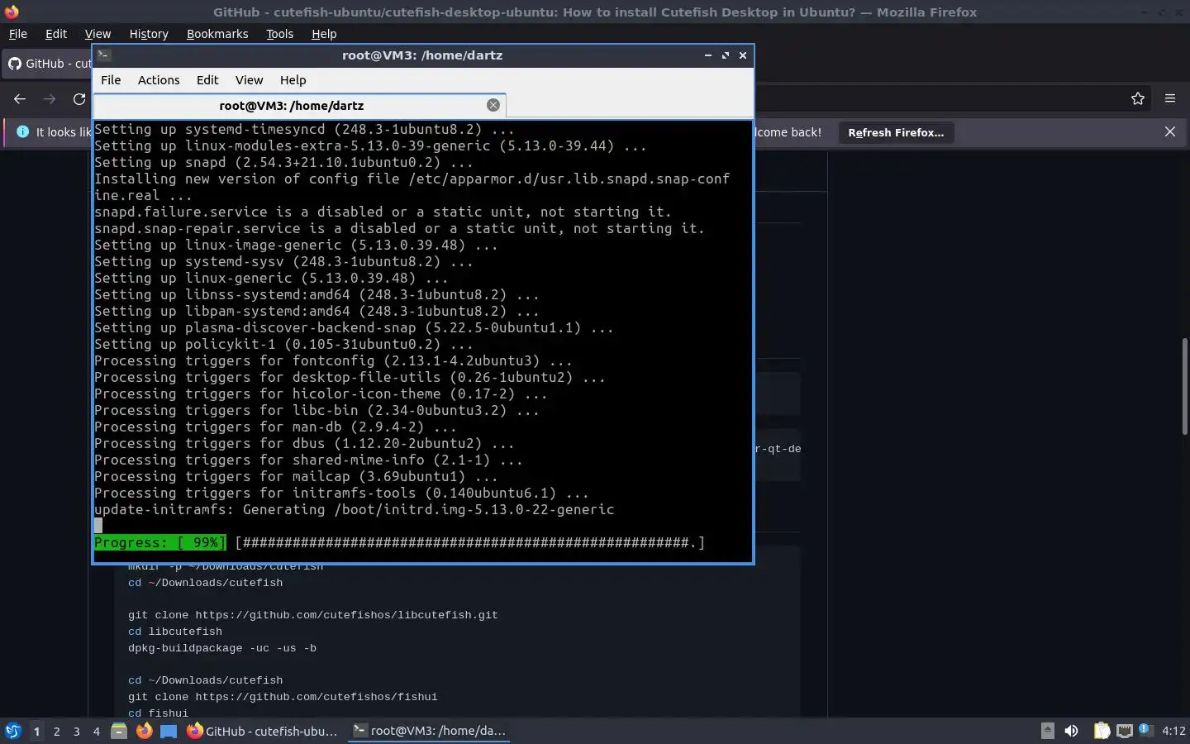The height and width of the screenshot is (744, 1190).
Task: Click the 'Setting up snapd' terminal line
Action: [283, 162]
